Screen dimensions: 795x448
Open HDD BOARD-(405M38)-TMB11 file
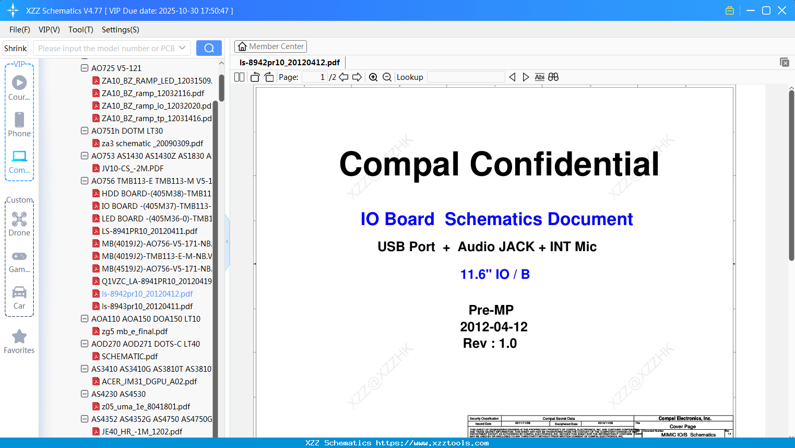pos(157,193)
